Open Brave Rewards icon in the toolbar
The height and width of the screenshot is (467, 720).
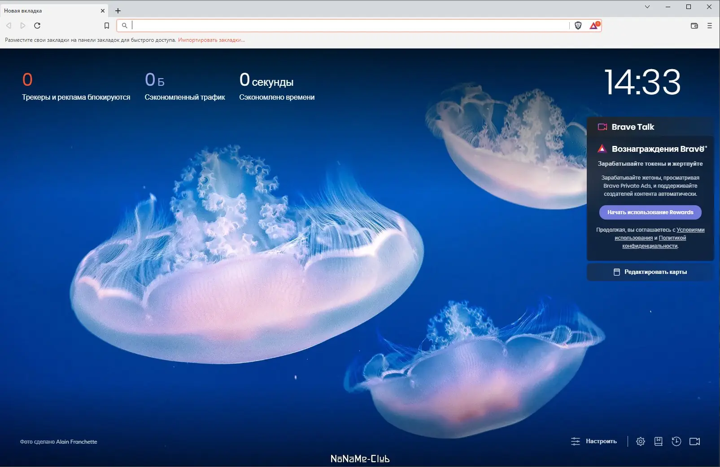[x=594, y=26]
